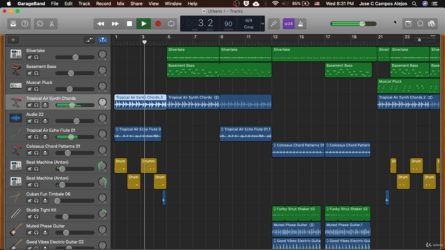Open Spotlight search in menu bar
The height and width of the screenshot is (250, 445).
click(x=414, y=3)
